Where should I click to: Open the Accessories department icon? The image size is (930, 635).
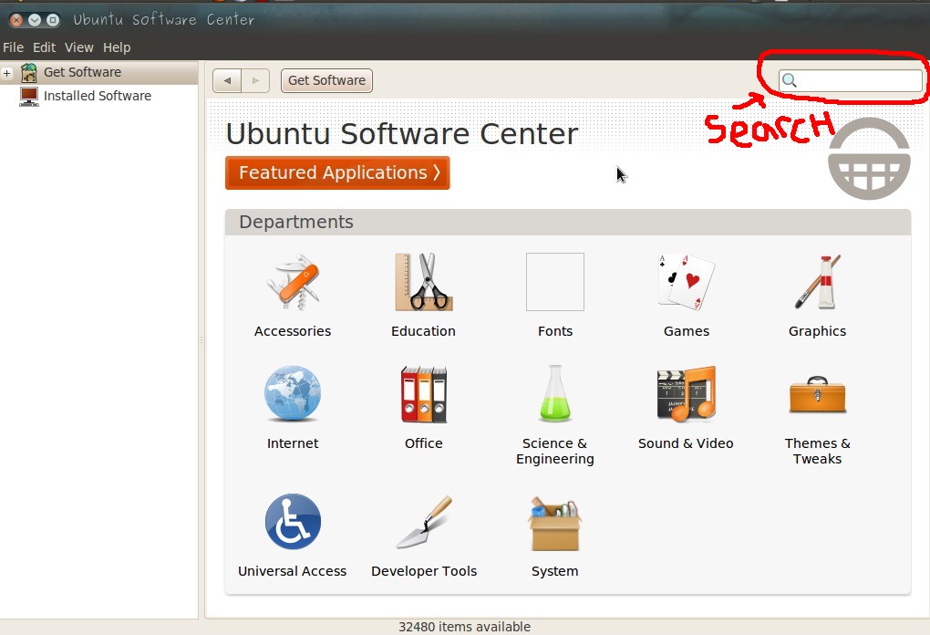tap(293, 282)
